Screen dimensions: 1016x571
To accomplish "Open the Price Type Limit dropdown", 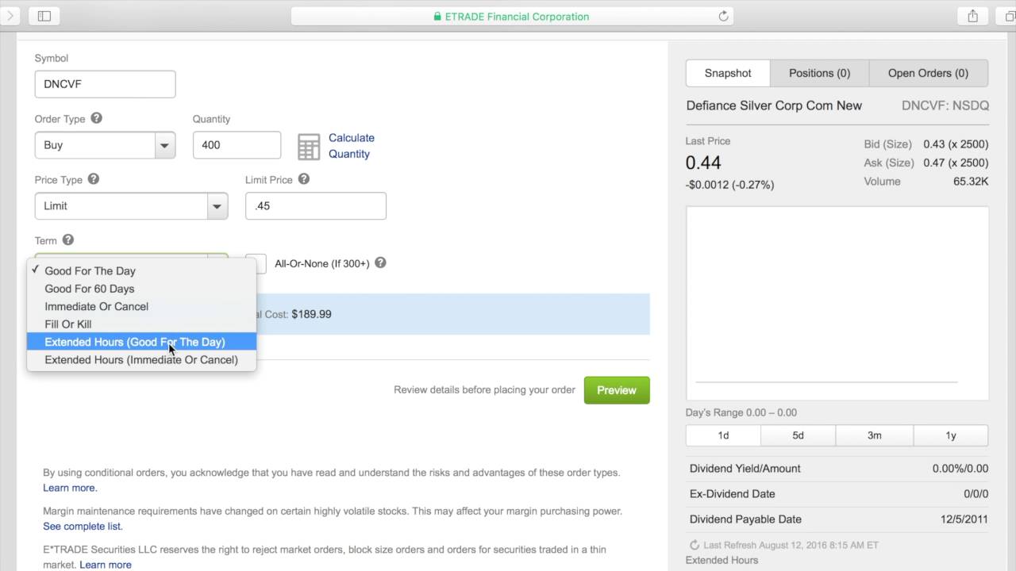I will point(131,205).
